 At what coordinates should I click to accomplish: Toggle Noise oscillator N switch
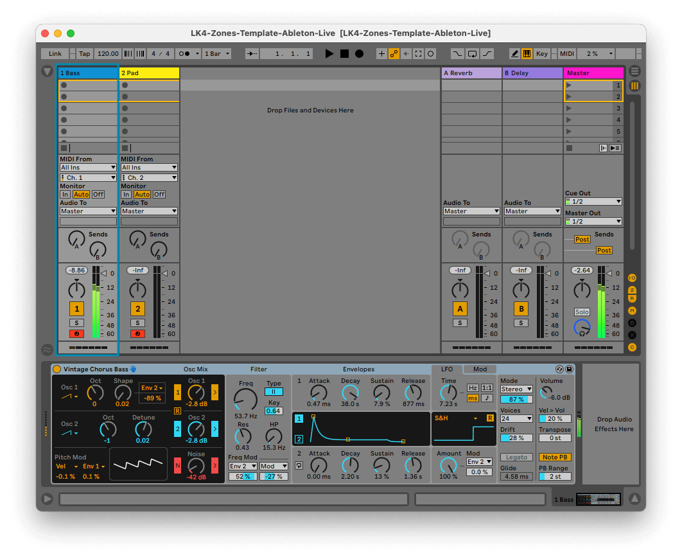177,465
